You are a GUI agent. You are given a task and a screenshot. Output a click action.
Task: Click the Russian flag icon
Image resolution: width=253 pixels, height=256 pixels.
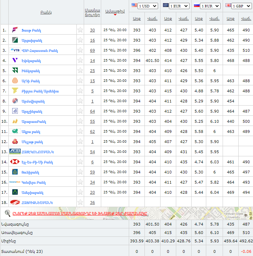click(197, 5)
